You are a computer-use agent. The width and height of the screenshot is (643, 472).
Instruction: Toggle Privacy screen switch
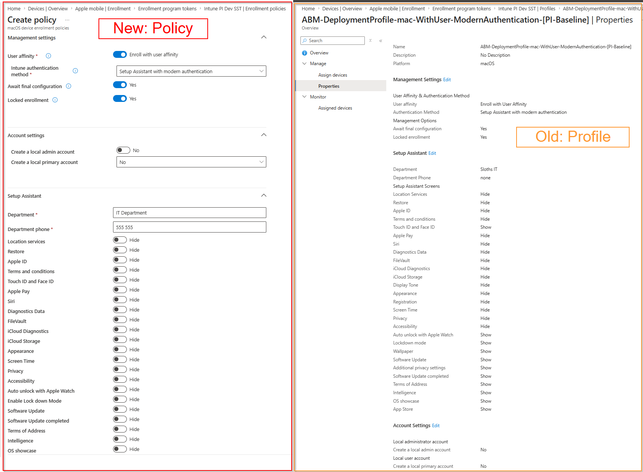tap(120, 369)
